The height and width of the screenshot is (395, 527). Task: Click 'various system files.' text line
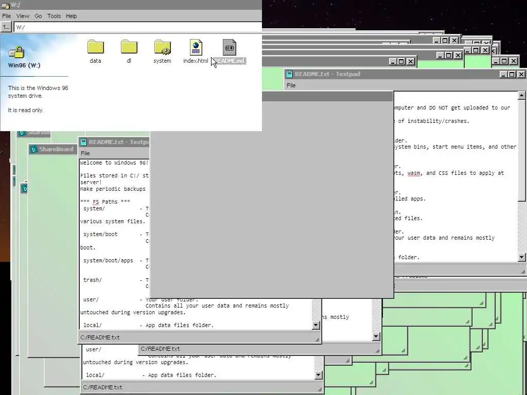pos(113,222)
